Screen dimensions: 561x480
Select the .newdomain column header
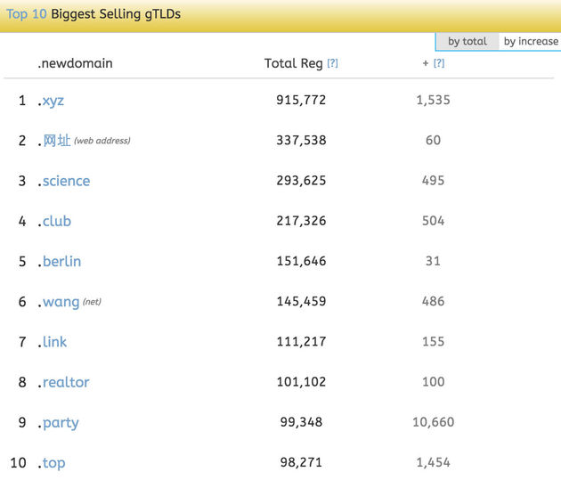click(x=75, y=63)
